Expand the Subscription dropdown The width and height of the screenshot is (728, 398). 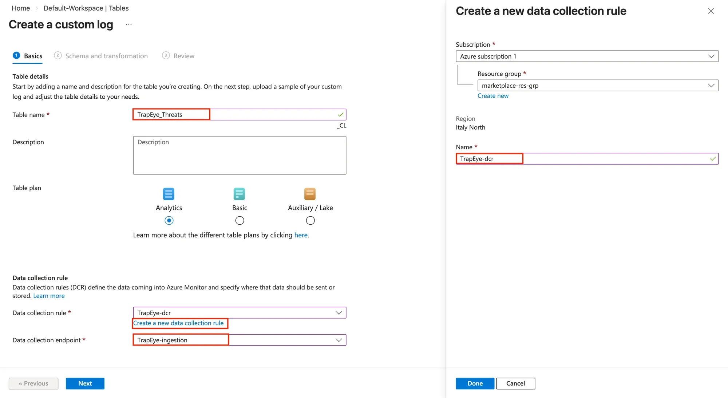[x=587, y=56]
